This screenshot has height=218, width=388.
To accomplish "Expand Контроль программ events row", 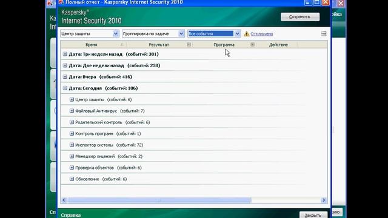I will [72, 133].
